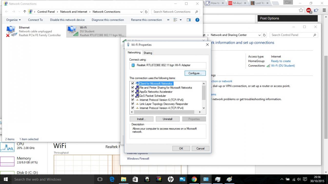Click the Search Control Panel field

294,35
